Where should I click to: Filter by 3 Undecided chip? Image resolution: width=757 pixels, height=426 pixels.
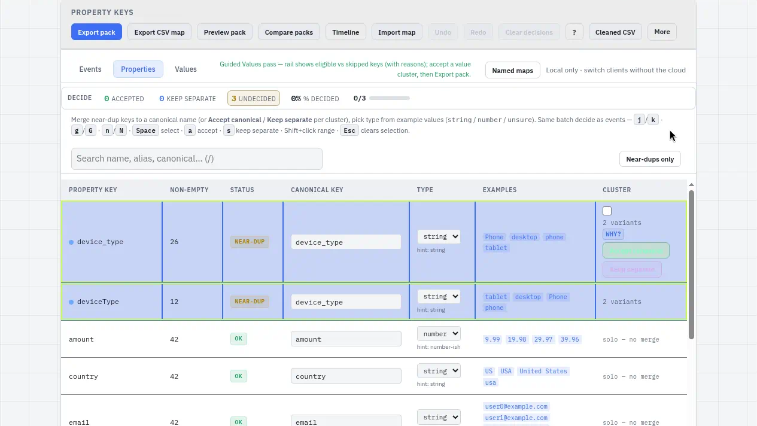[x=254, y=98]
